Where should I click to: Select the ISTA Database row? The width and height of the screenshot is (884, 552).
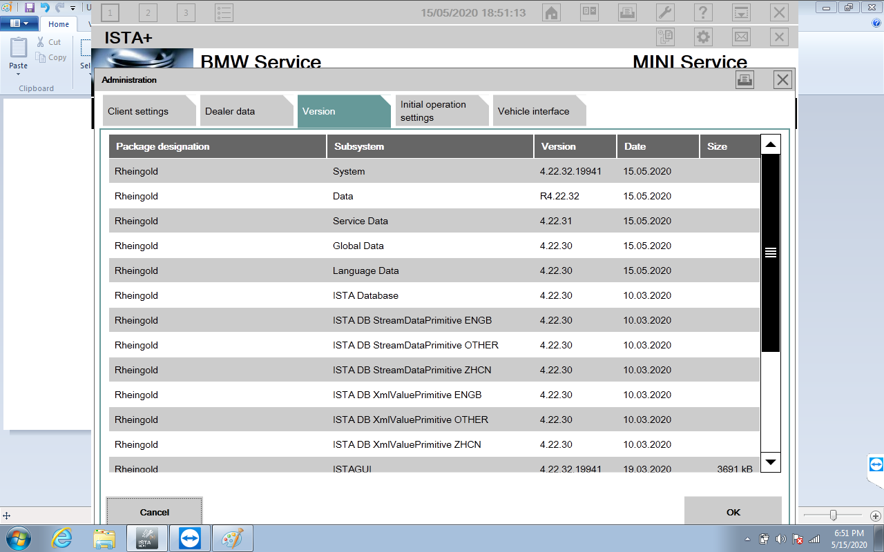(434, 295)
